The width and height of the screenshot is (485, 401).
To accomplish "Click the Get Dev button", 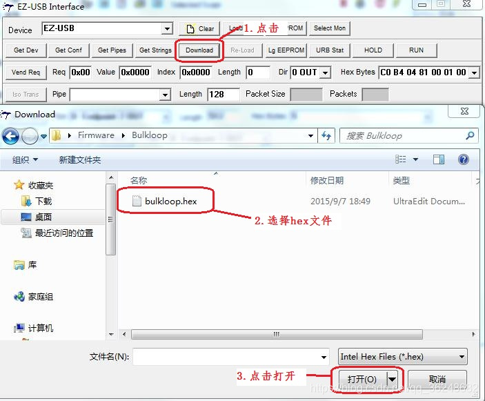I will [26, 50].
